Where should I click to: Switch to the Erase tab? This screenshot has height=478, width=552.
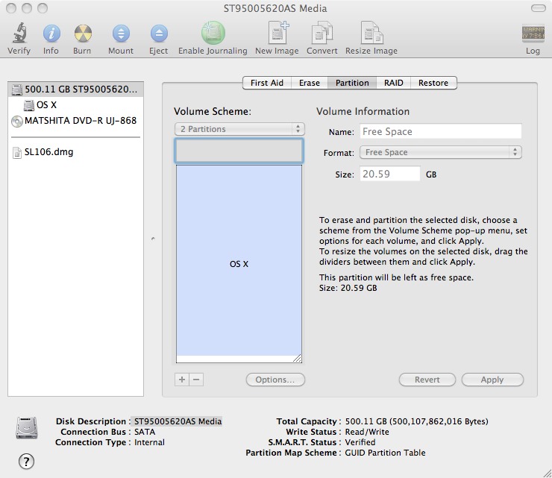310,83
